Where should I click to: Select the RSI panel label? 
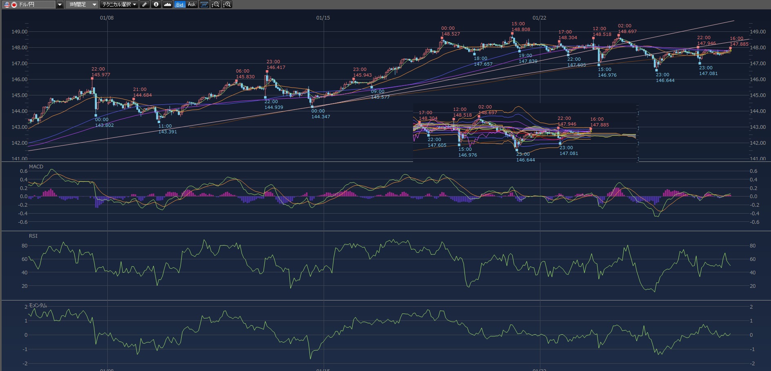pyautogui.click(x=33, y=236)
